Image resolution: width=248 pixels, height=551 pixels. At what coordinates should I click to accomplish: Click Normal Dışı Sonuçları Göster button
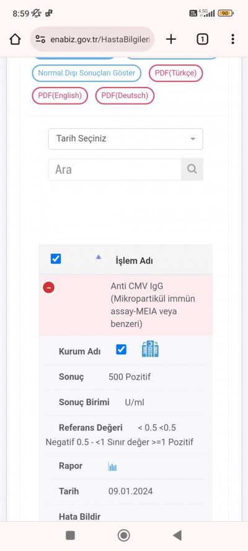coord(86,73)
